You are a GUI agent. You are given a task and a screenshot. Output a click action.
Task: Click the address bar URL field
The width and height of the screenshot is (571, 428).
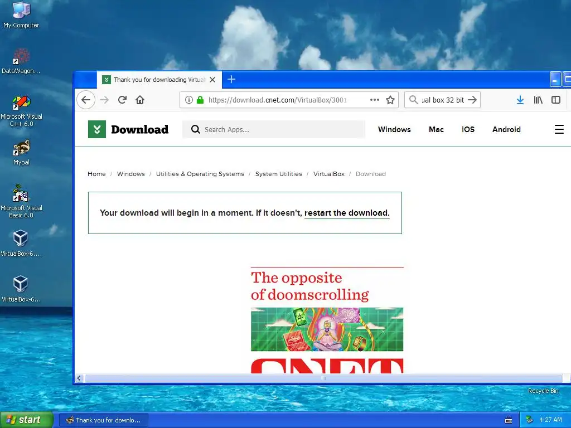[x=277, y=100]
